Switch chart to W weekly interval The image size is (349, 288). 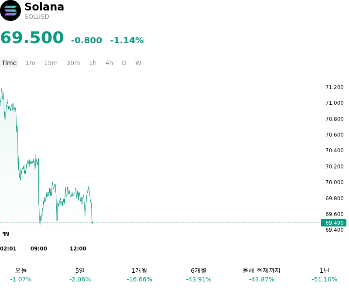tap(138, 63)
